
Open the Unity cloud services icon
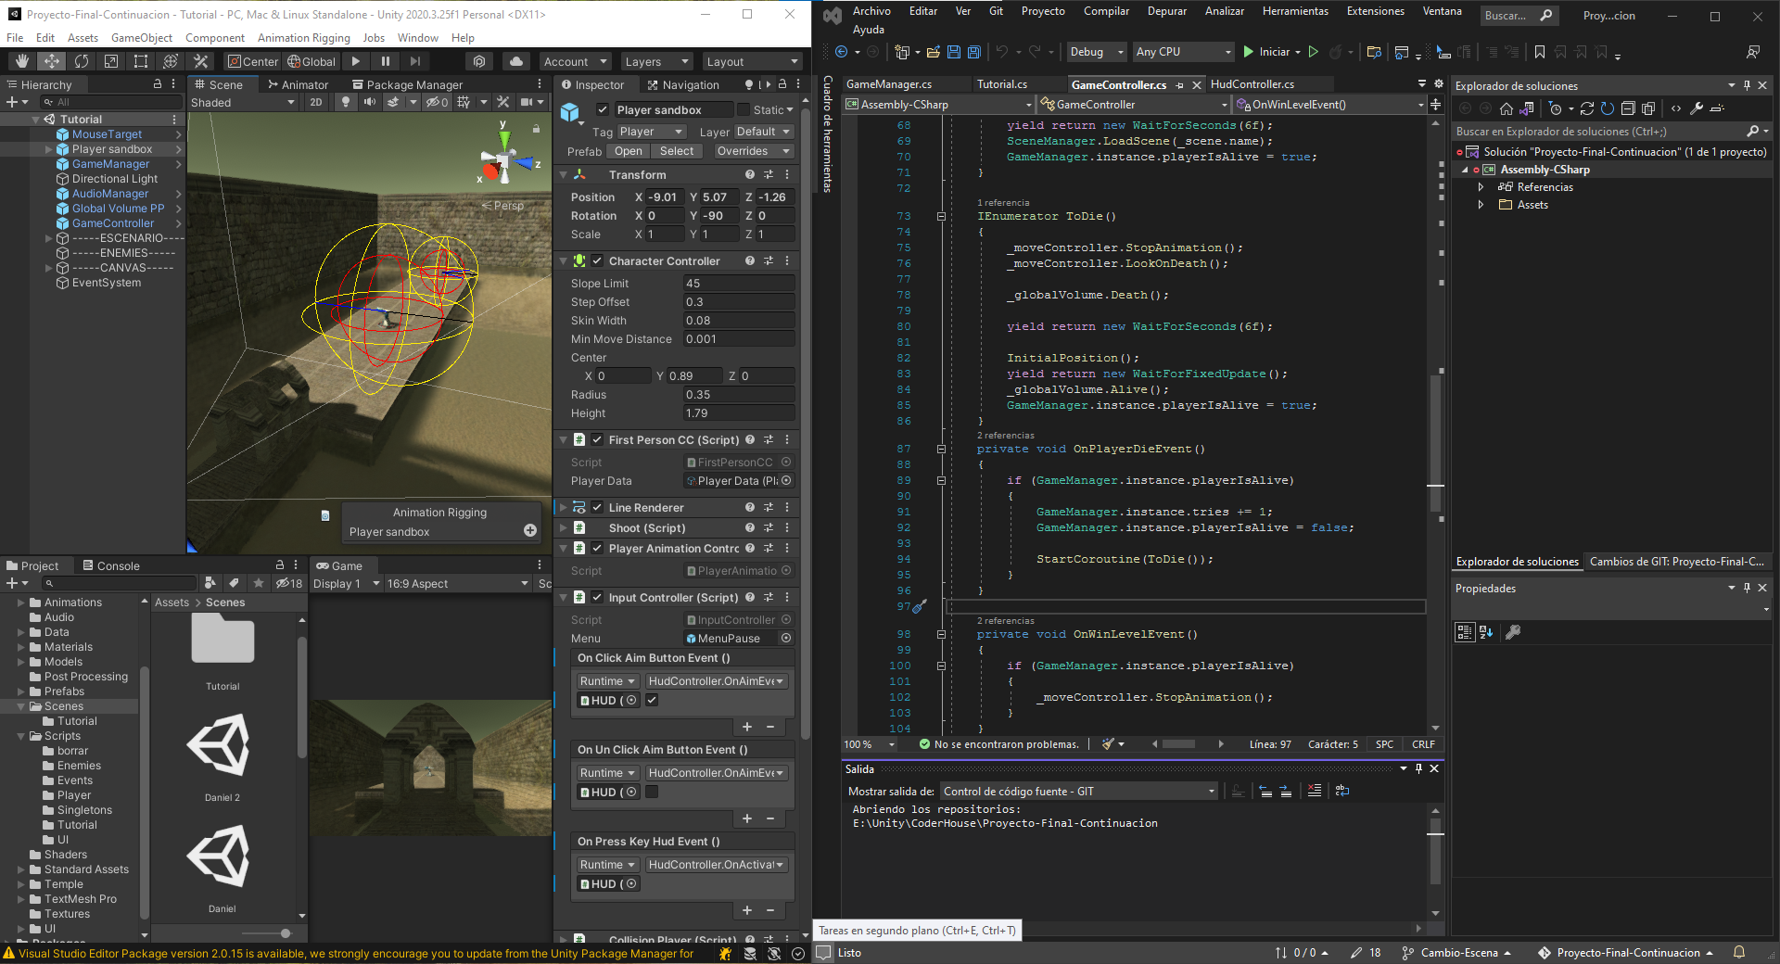tap(516, 61)
